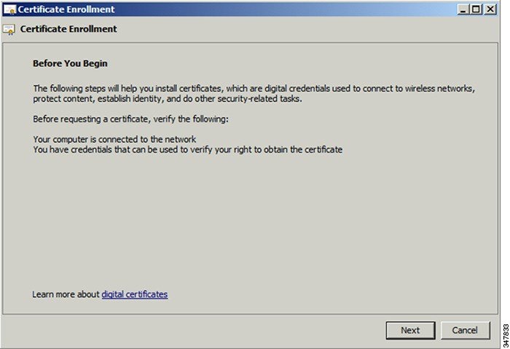Close the Certificate Enrollment dialog

pyautogui.click(x=490, y=9)
